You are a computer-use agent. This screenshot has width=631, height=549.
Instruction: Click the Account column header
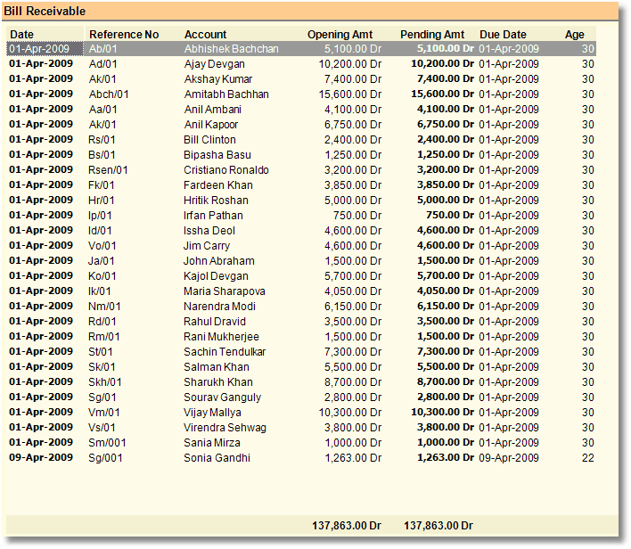205,34
